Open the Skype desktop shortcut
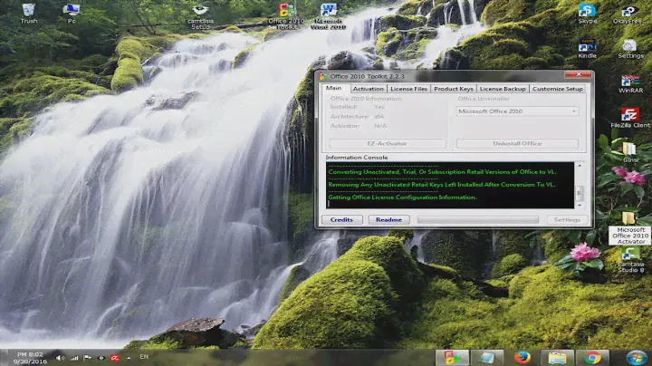The image size is (652, 366). 587,13
